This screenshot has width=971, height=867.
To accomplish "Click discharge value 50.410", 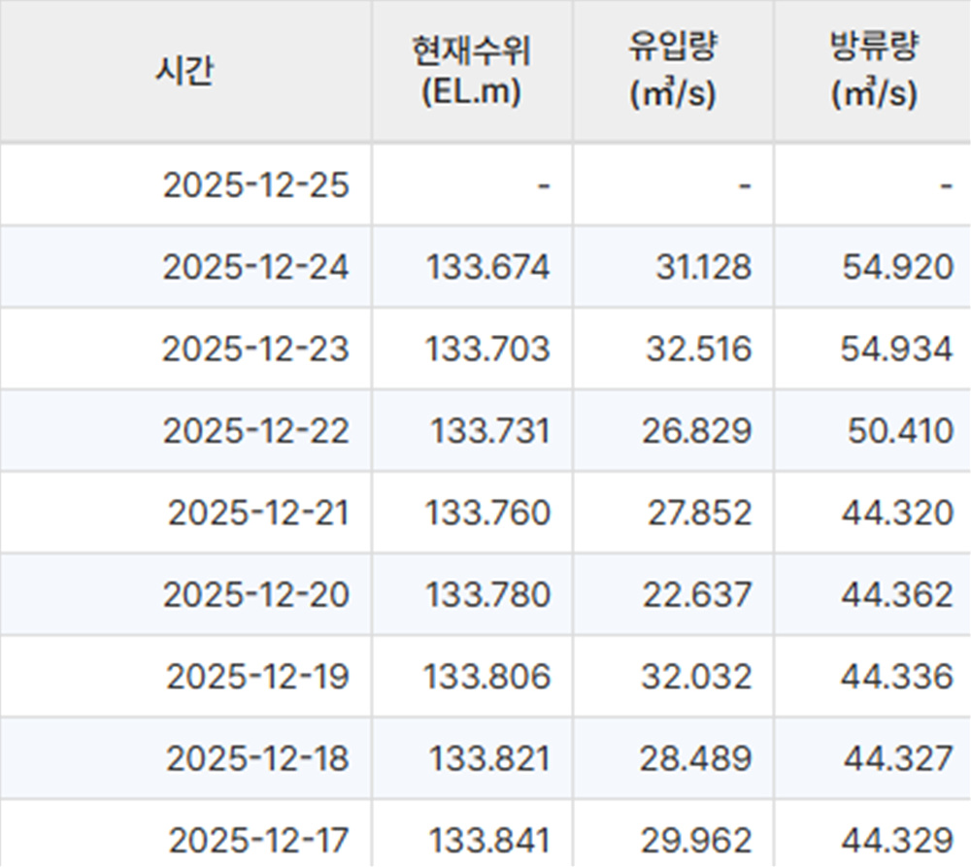I will (x=900, y=430).
